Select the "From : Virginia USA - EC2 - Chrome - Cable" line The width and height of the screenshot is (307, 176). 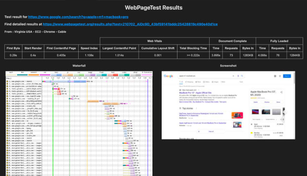coord(35,32)
